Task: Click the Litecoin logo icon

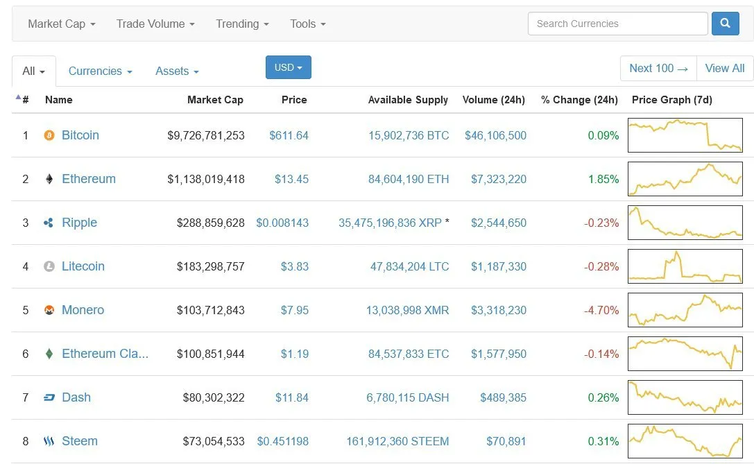Action: tap(49, 266)
